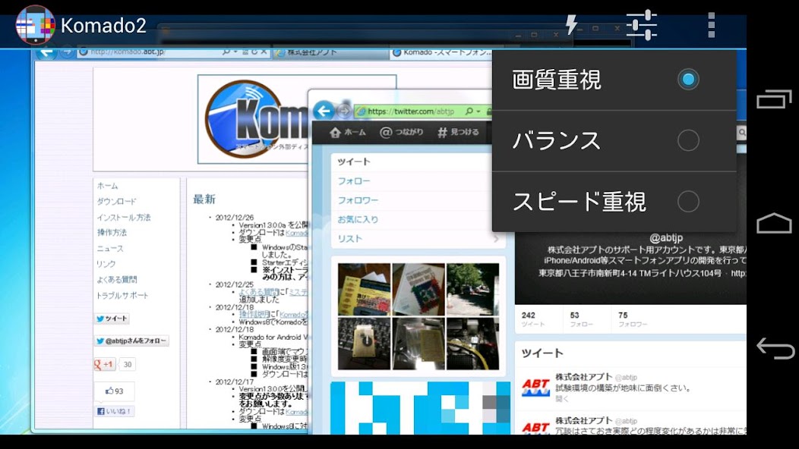Select the 画質重視 radio button
The height and width of the screenshot is (449, 799).
[x=688, y=80]
